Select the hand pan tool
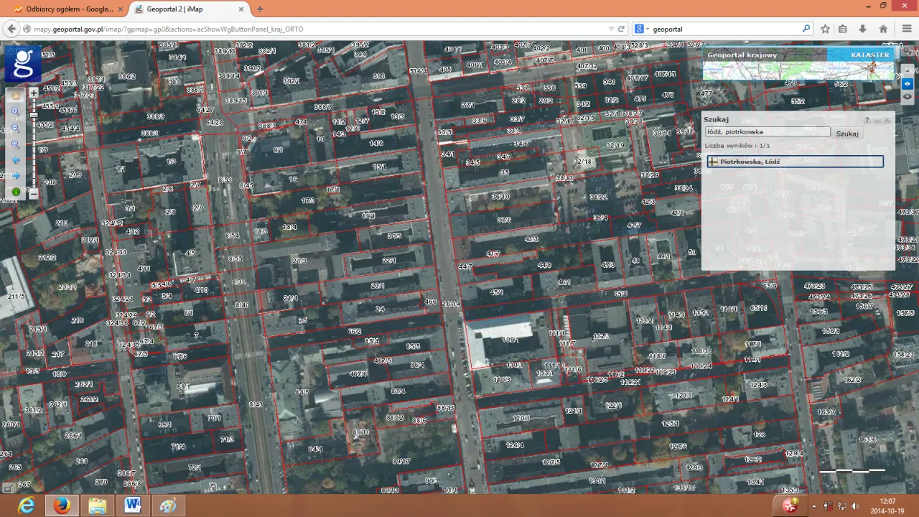This screenshot has height=517, width=919. click(x=15, y=96)
